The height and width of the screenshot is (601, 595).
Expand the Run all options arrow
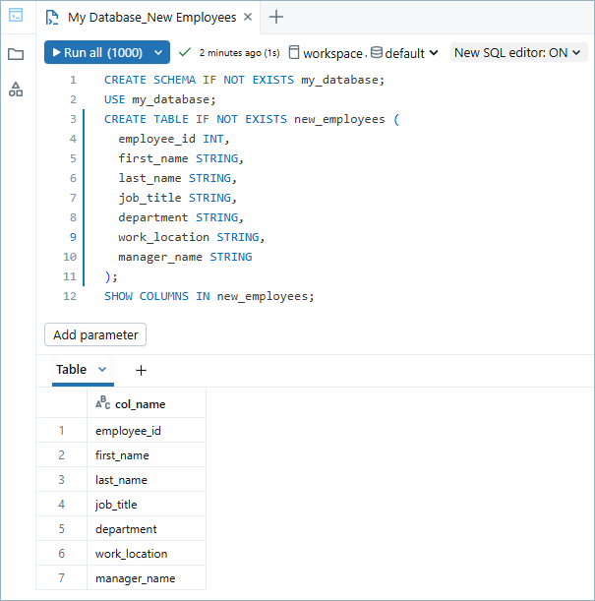point(159,53)
